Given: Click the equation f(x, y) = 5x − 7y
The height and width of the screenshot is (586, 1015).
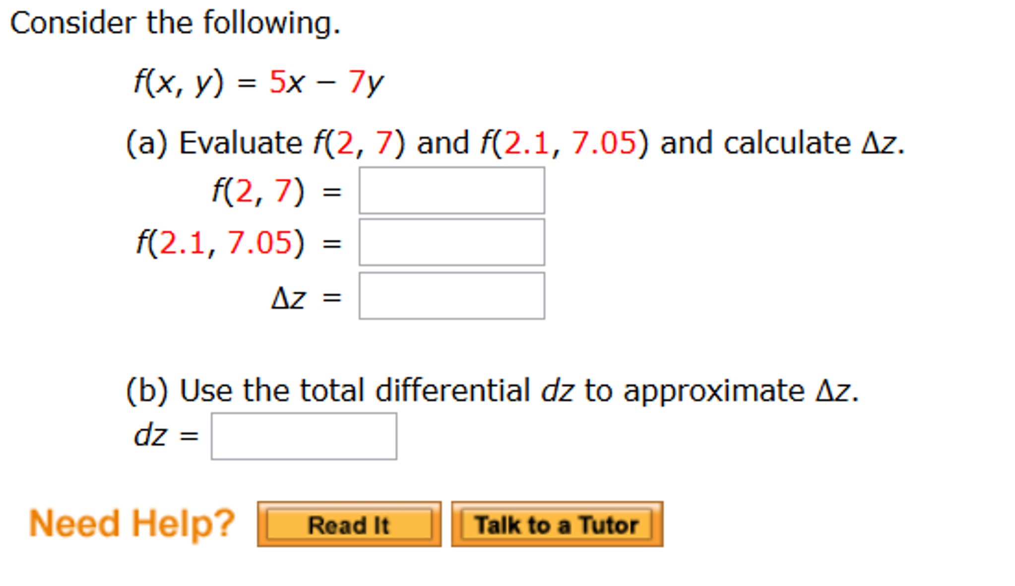Looking at the screenshot, I should coord(258,82).
